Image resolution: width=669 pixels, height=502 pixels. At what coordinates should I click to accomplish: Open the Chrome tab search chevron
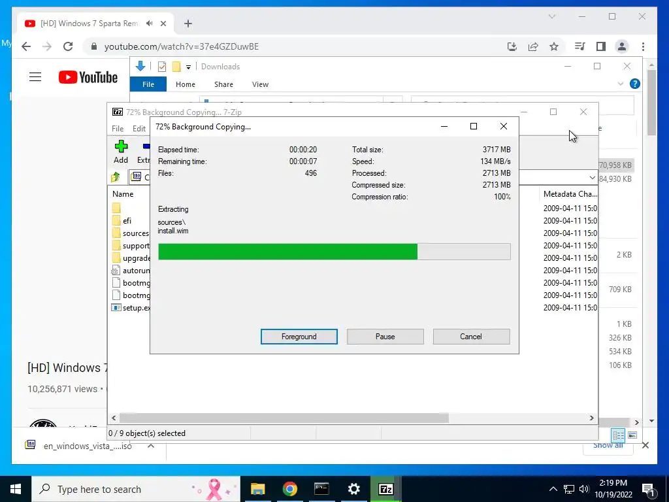point(551,16)
